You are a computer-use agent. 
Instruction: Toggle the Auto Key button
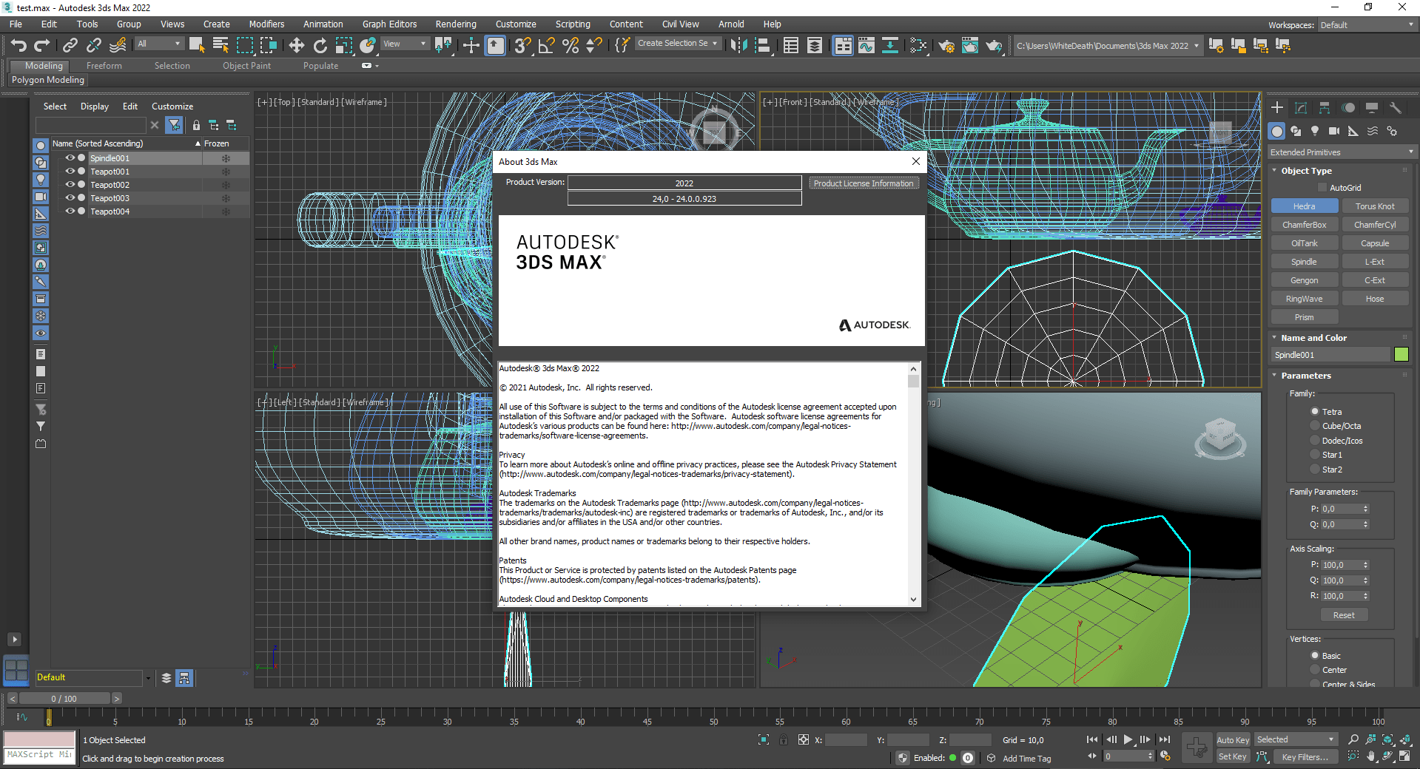click(1233, 740)
